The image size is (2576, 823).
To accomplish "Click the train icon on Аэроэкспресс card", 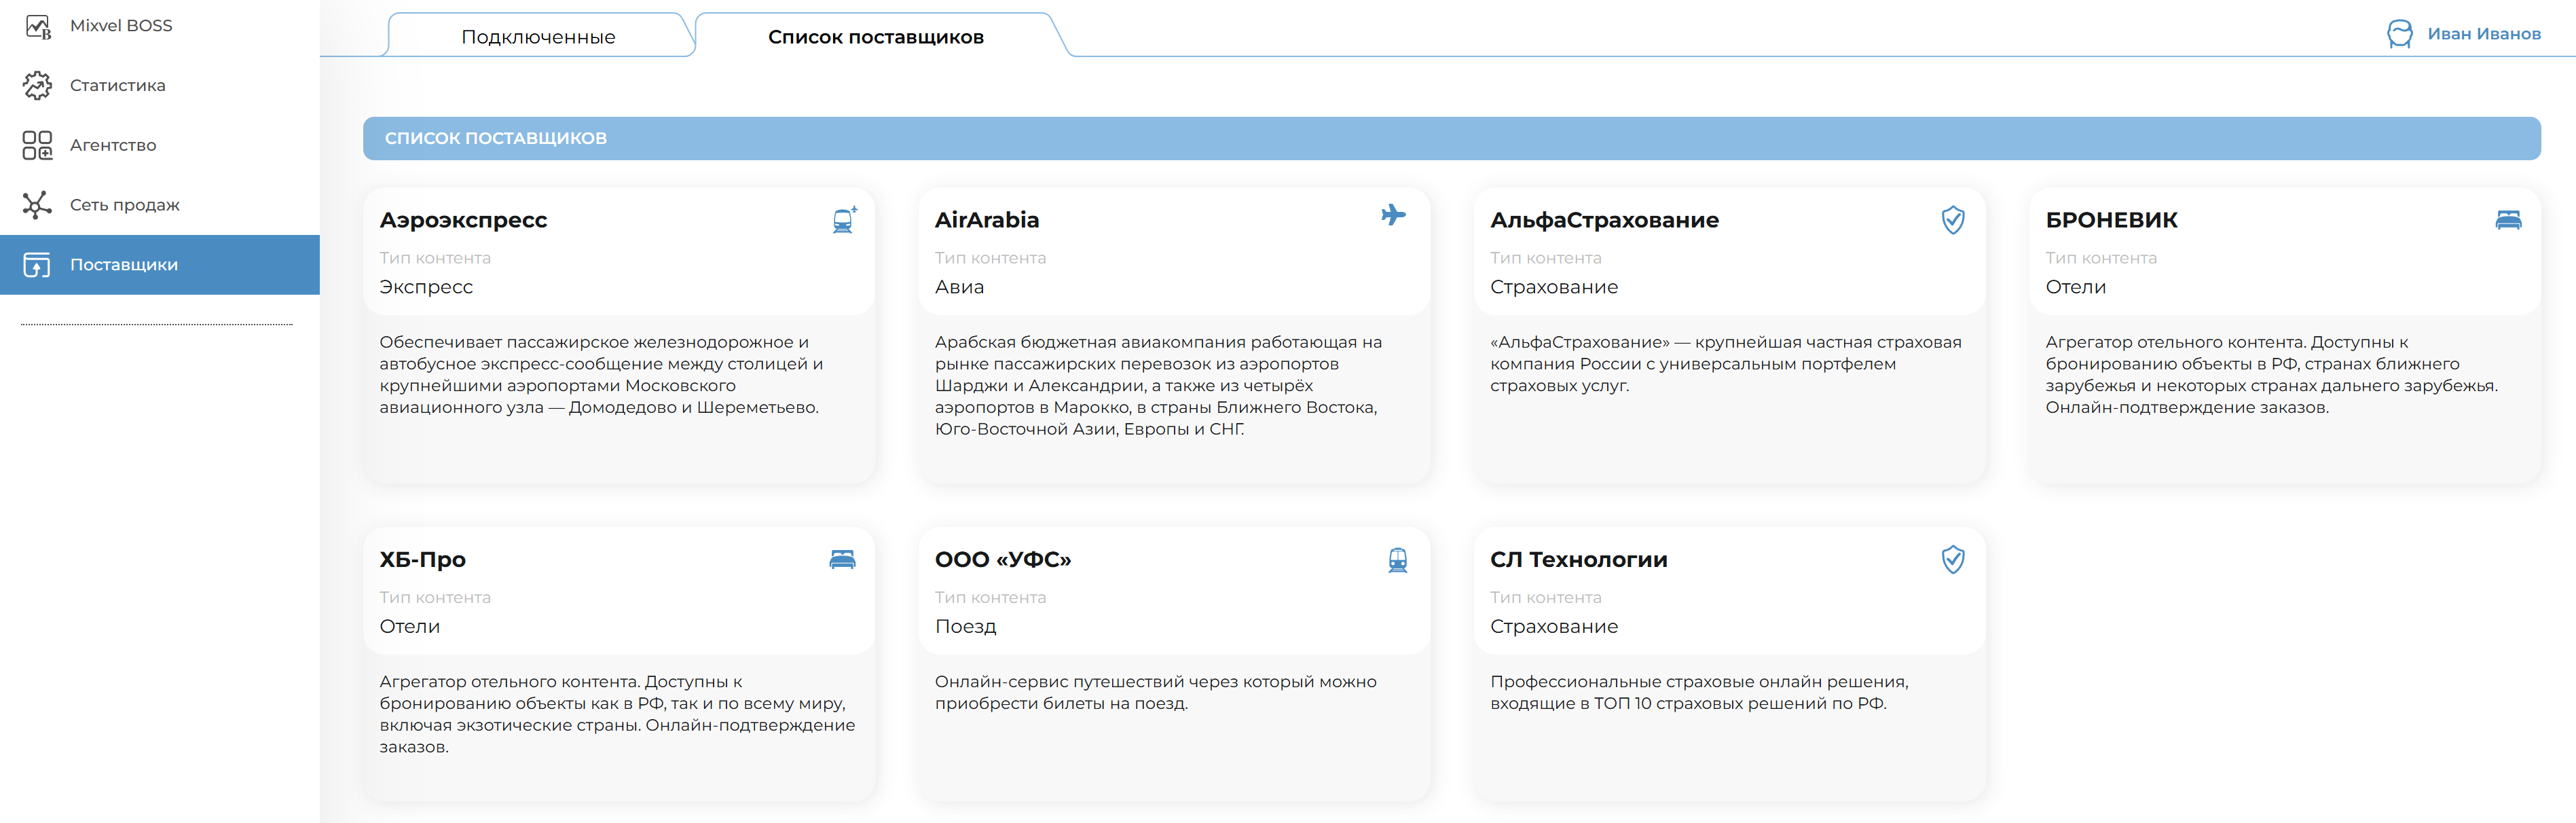I will (844, 220).
